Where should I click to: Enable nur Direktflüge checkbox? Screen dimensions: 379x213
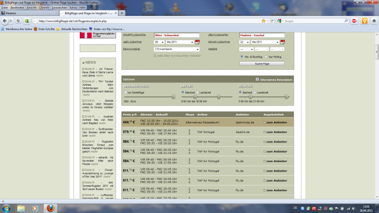pyautogui.click(x=126, y=92)
